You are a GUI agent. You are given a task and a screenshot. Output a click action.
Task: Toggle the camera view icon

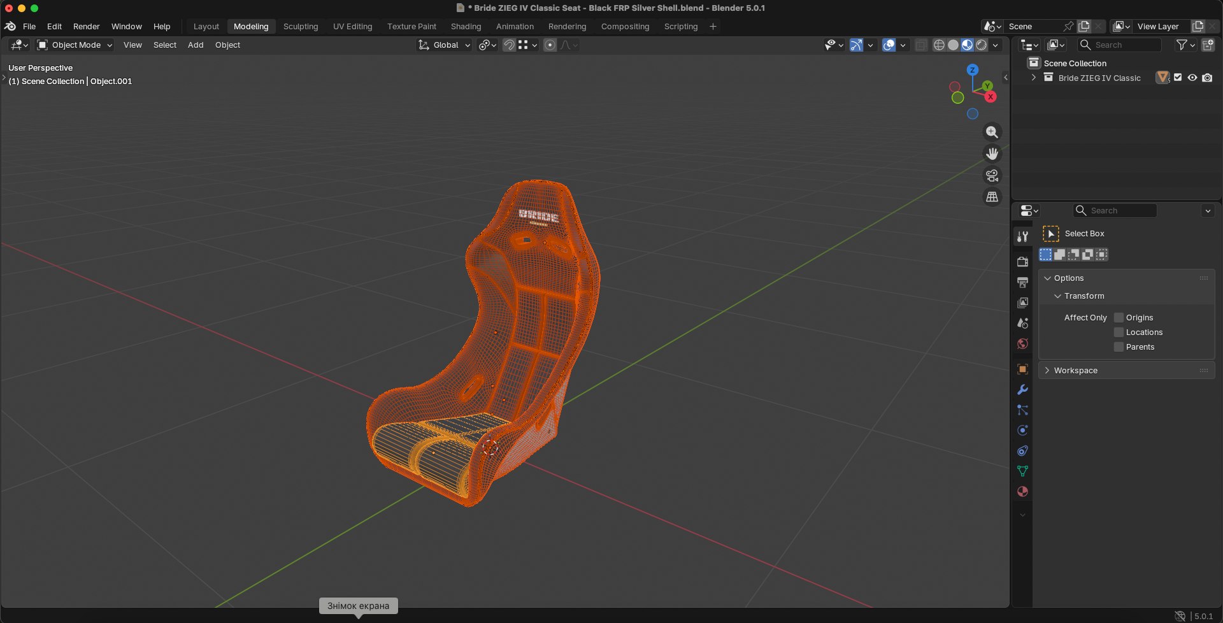tap(992, 175)
